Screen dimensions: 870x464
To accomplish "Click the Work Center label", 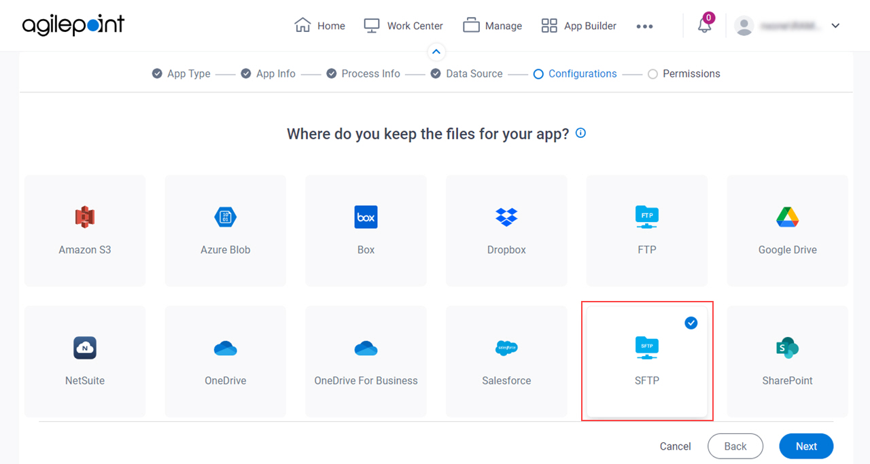I will [415, 26].
